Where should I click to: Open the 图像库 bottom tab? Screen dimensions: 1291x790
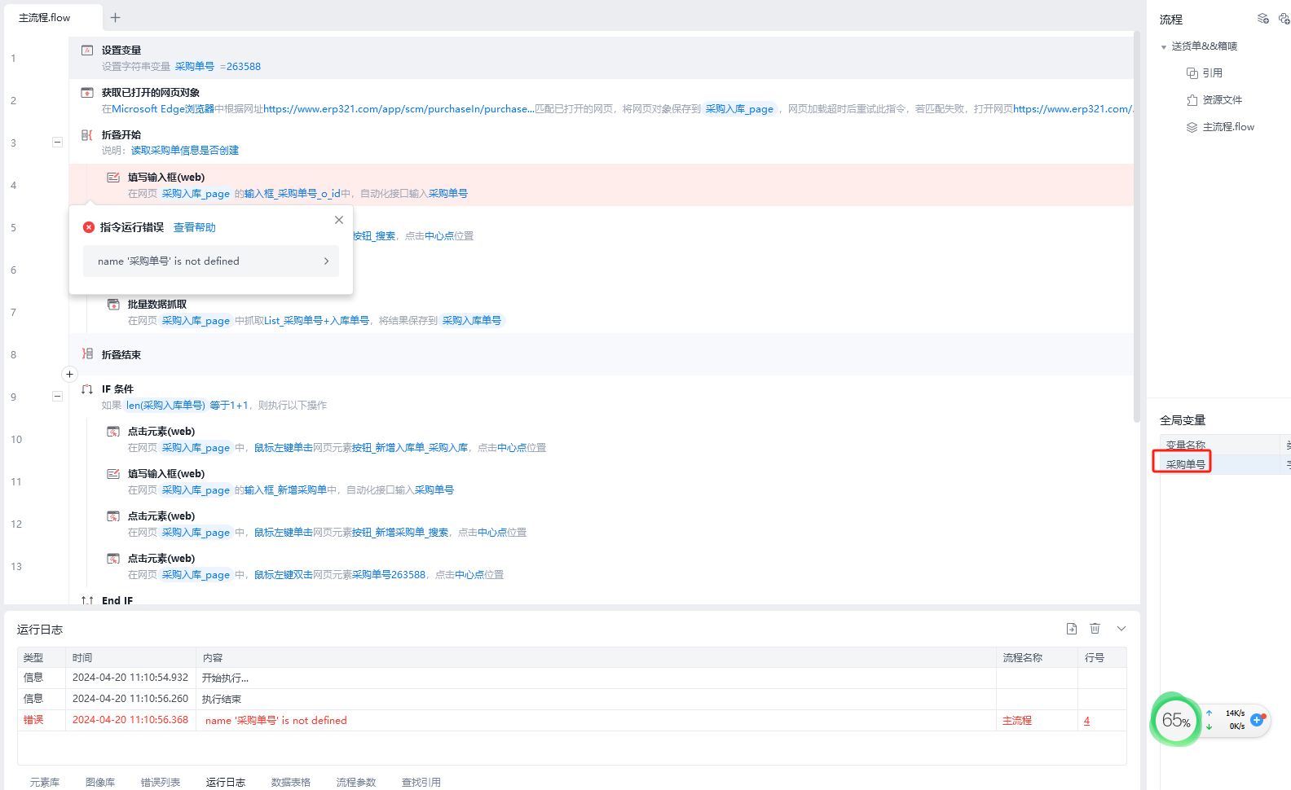click(100, 782)
